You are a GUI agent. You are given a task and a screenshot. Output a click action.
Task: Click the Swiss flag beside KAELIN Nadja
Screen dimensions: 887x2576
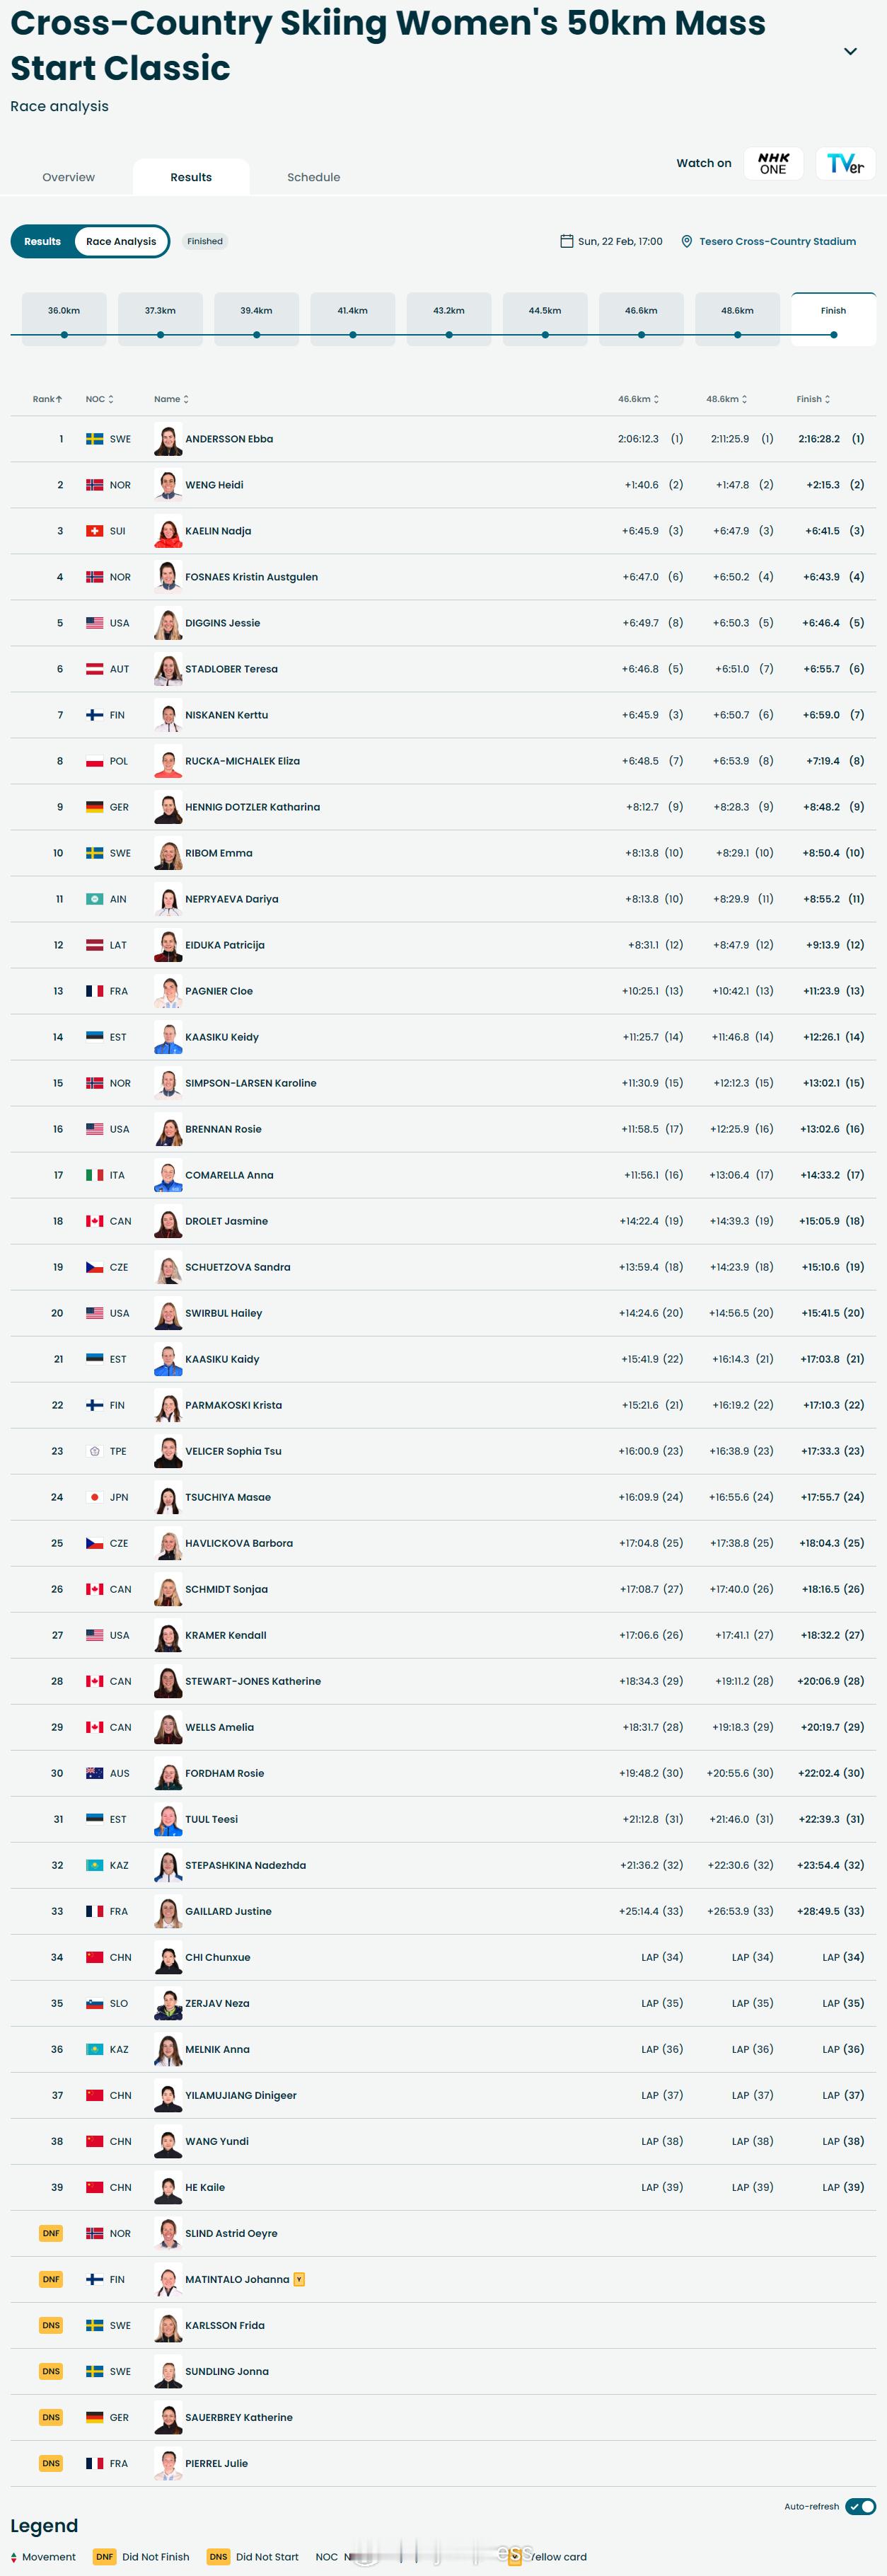pos(95,531)
